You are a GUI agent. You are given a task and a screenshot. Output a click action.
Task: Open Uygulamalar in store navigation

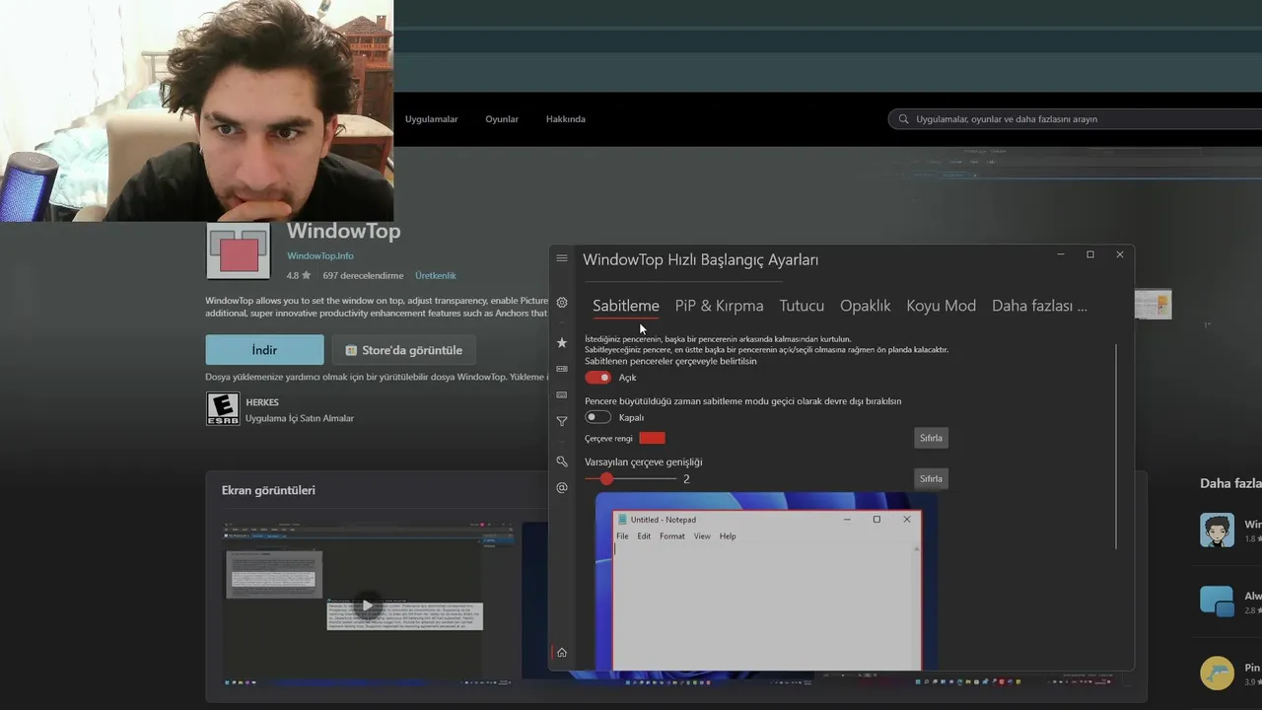point(432,119)
